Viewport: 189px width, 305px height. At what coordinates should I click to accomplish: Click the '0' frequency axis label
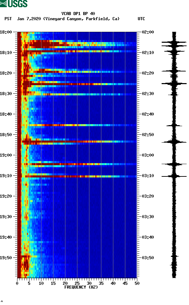click(17, 283)
